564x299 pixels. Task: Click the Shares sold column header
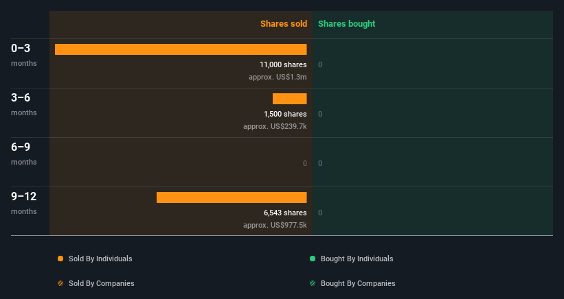pos(284,24)
